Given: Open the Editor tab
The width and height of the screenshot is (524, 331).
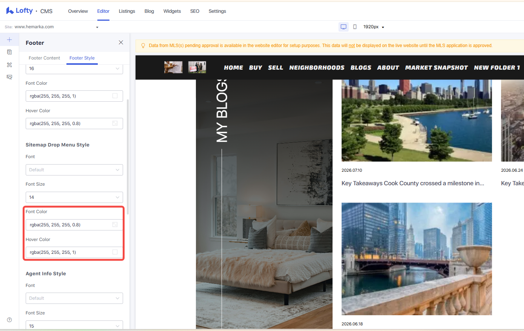Looking at the screenshot, I should tap(103, 11).
